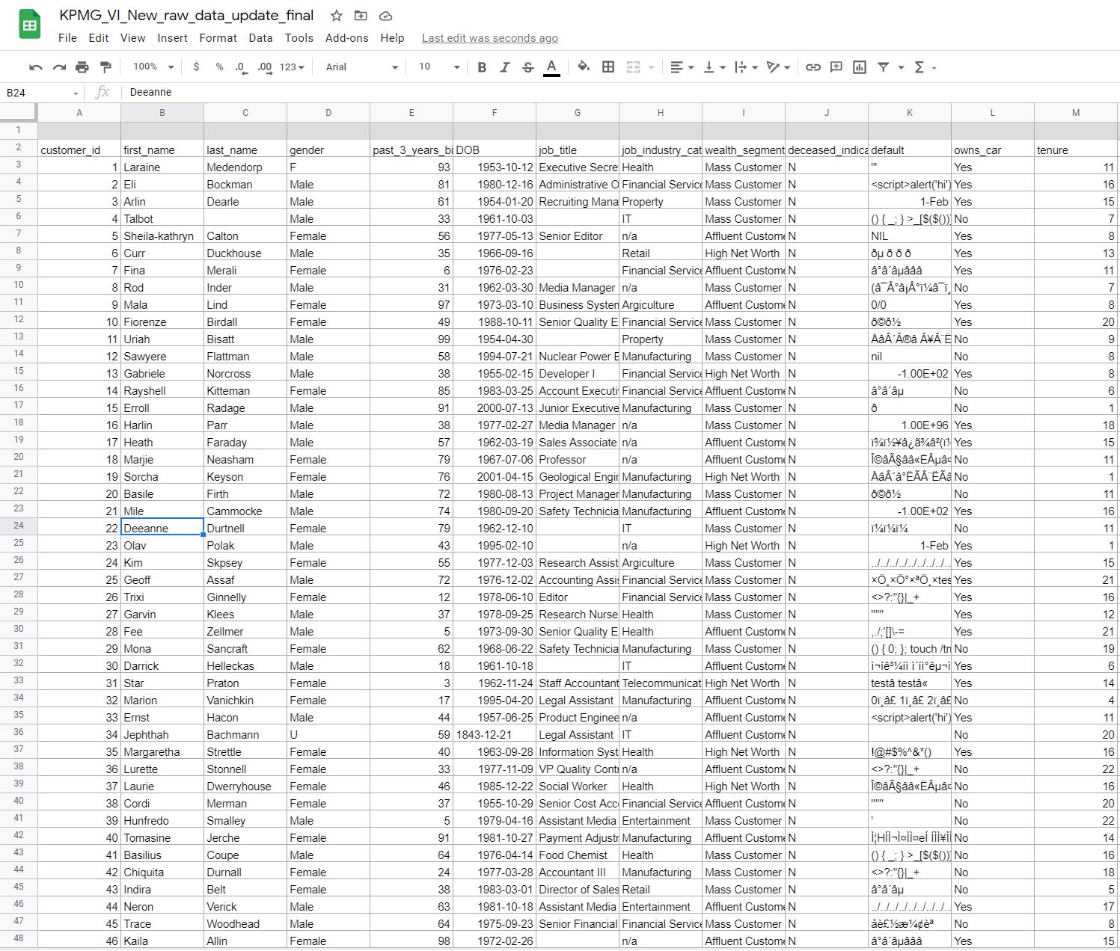Click the Create a filter icon
The image size is (1120, 951).
pos(884,67)
